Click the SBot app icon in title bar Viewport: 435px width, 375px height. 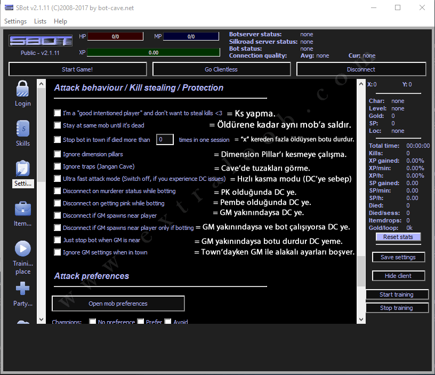pos(9,7)
